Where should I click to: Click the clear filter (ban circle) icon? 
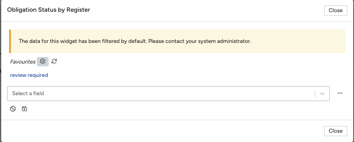(13, 109)
